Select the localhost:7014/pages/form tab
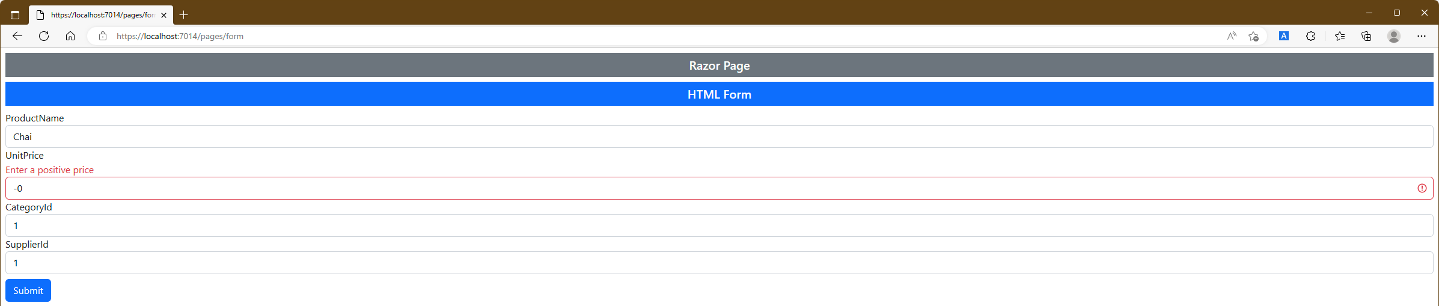This screenshot has width=1439, height=306. tap(101, 15)
